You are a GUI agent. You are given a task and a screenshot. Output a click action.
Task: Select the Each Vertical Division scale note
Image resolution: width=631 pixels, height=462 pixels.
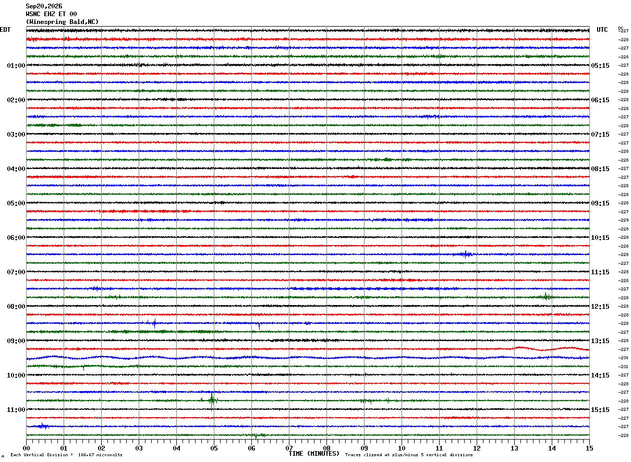(x=66, y=455)
